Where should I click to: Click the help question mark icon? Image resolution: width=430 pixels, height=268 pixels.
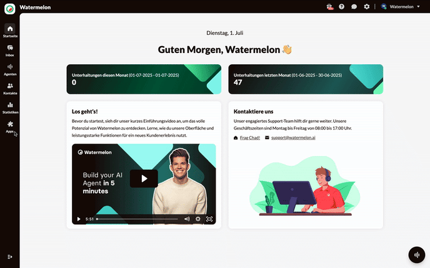341,7
